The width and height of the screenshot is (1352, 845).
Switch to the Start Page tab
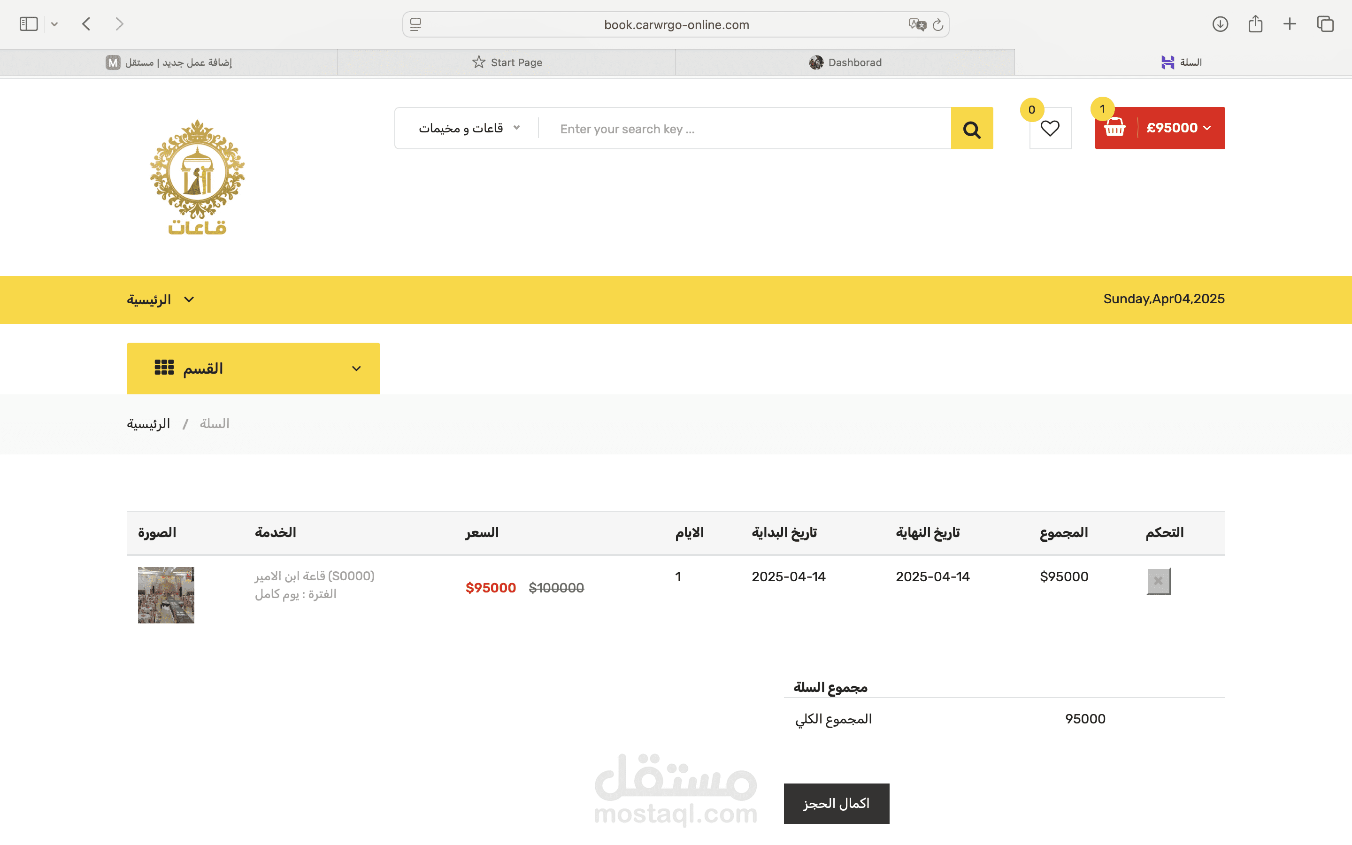coord(507,62)
